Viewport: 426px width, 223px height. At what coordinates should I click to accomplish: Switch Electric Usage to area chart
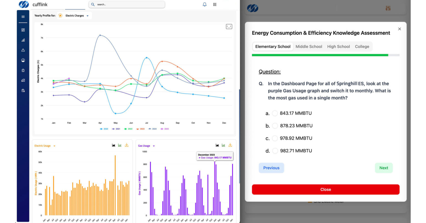[114, 145]
